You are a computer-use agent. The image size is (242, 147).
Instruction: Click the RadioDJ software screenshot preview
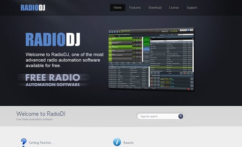click(151, 59)
